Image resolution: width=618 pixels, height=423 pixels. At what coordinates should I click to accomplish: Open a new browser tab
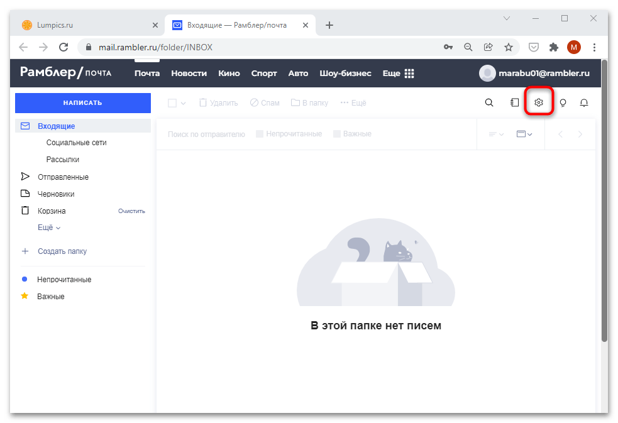click(x=329, y=25)
